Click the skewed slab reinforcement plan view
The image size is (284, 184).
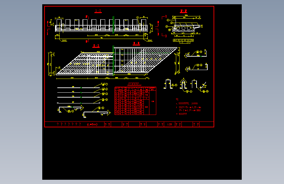pyautogui.click(x=116, y=61)
